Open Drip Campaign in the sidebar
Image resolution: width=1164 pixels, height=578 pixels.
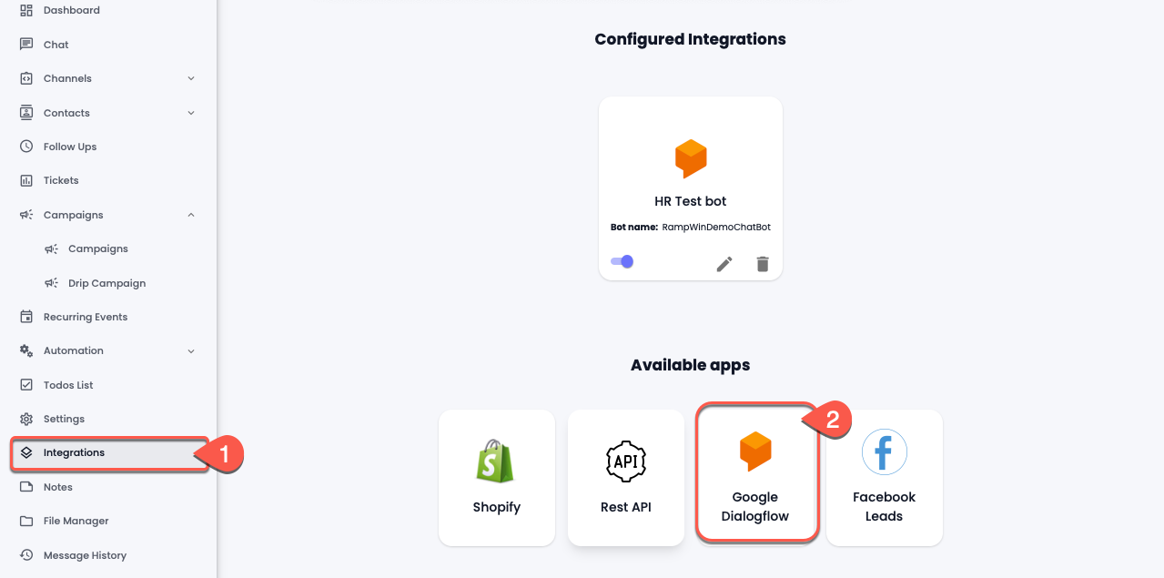pos(108,283)
